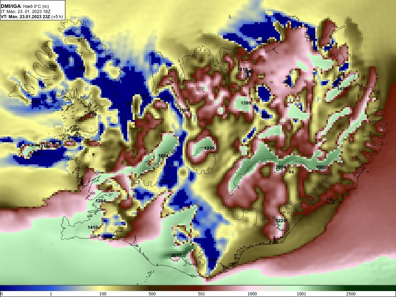396x297 pixels.
Task: Click the 2500 tick on the color scale
Action: pyautogui.click(x=351, y=294)
